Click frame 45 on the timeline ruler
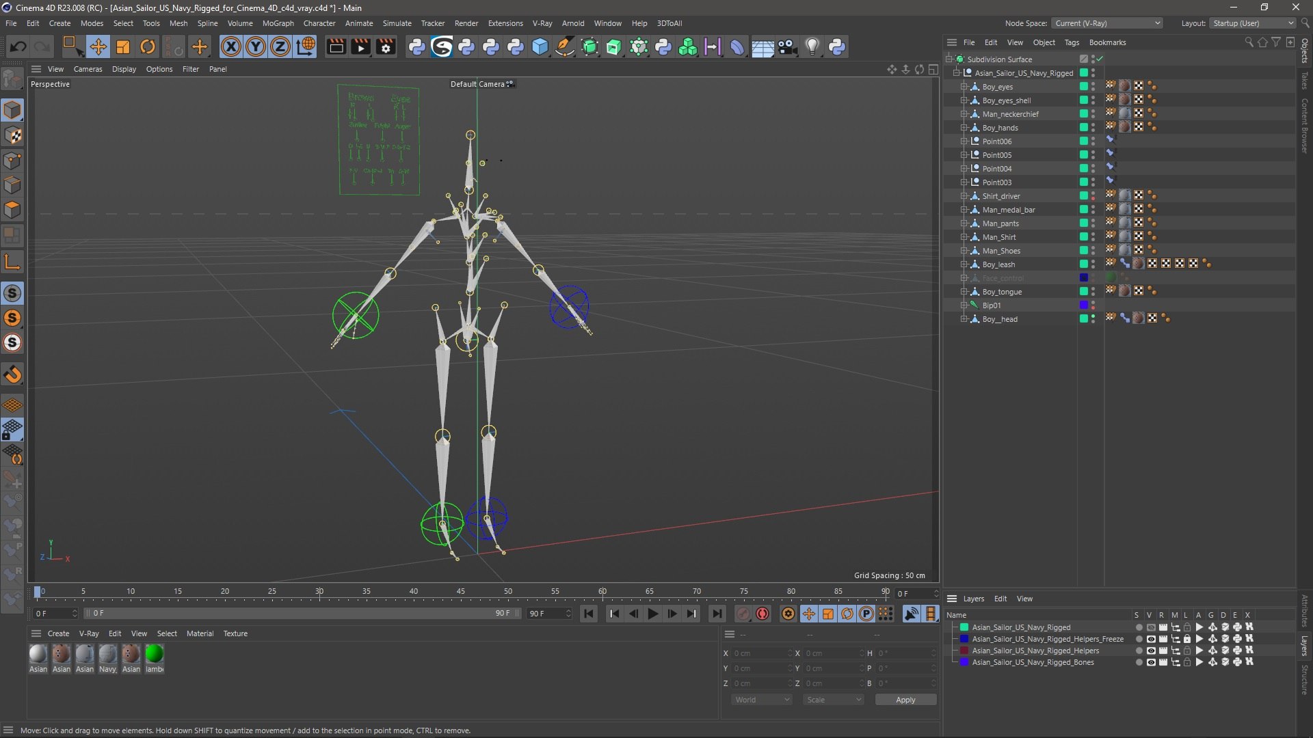The height and width of the screenshot is (738, 1313). [x=461, y=592]
